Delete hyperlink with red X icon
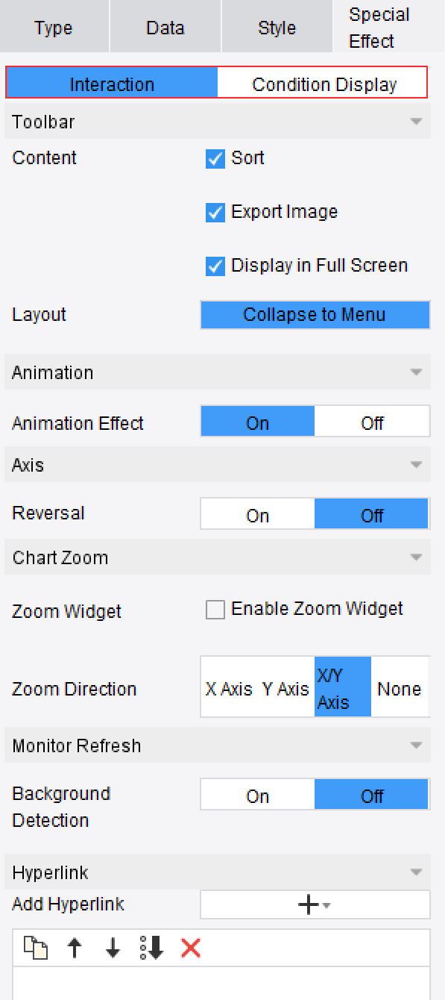The image size is (445, 1000). [191, 948]
